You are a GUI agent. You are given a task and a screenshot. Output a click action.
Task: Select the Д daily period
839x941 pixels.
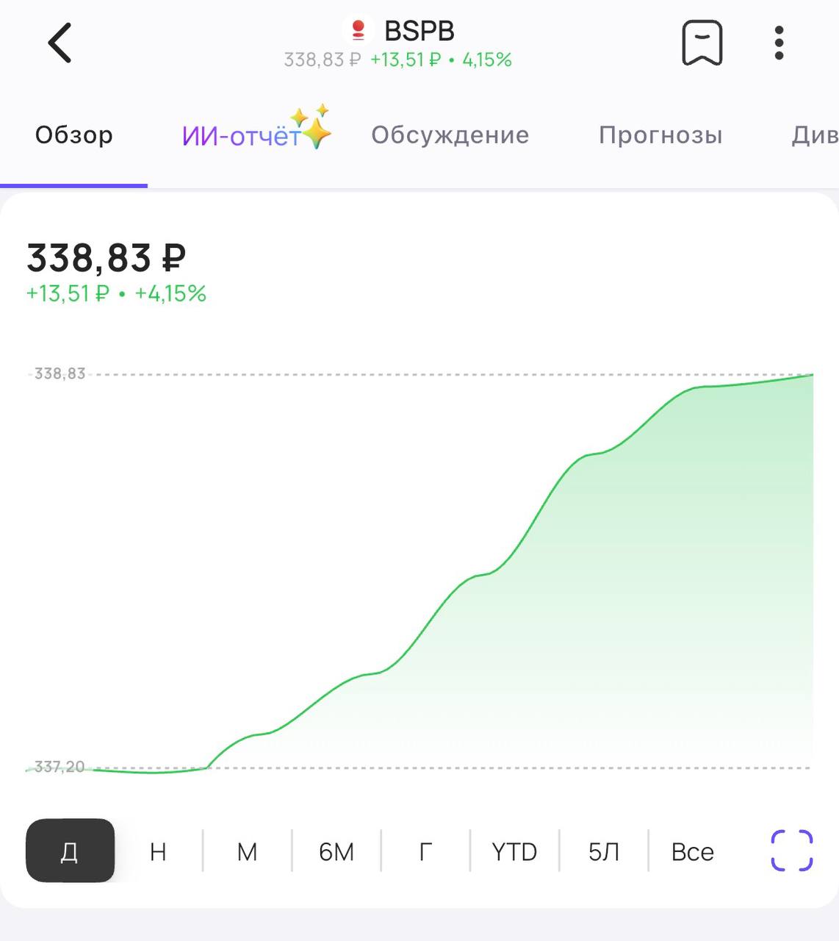click(70, 851)
